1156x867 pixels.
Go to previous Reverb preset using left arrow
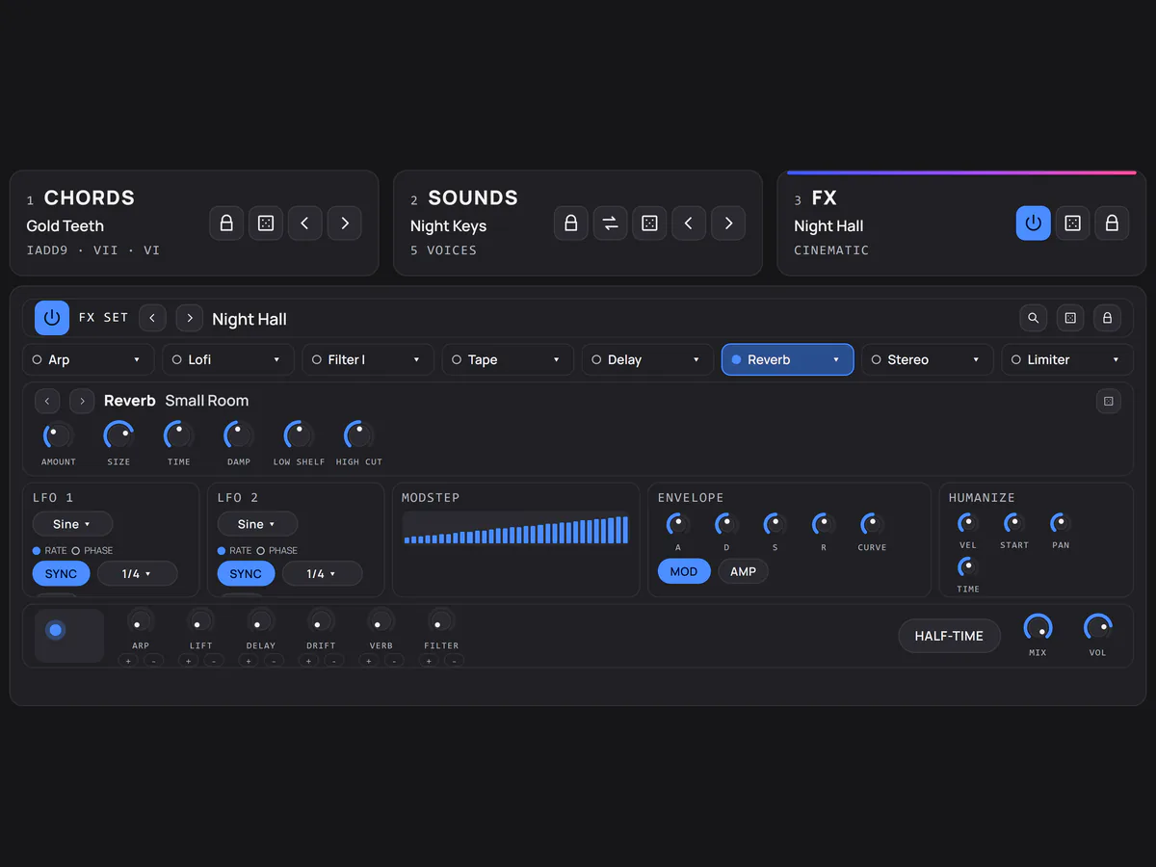tap(47, 401)
